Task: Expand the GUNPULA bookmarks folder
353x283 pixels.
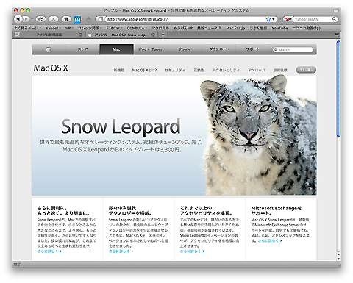Action: [137, 28]
